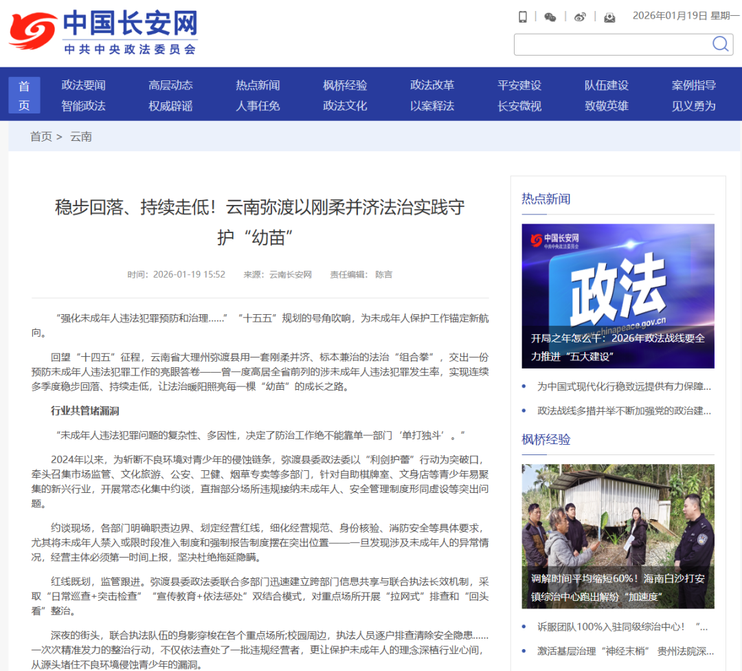
Task: Click the search text input box
Action: [x=611, y=44]
